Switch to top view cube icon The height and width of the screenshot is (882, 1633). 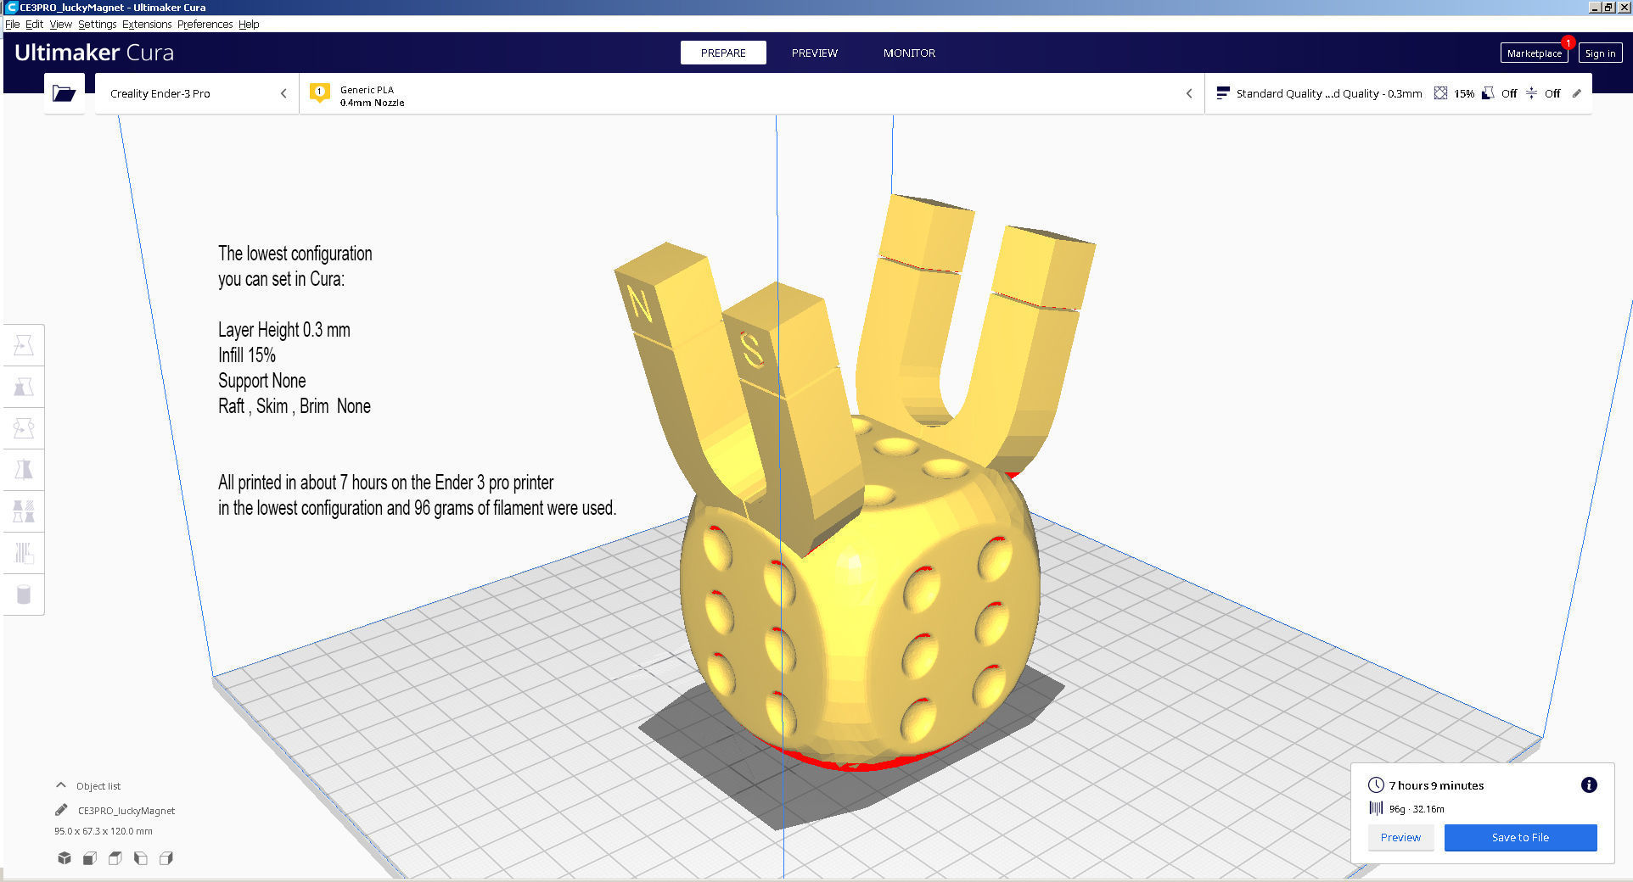pyautogui.click(x=115, y=858)
